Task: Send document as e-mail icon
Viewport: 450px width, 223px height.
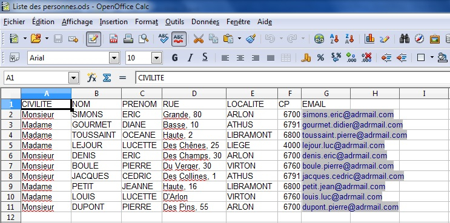Action: click(x=73, y=39)
